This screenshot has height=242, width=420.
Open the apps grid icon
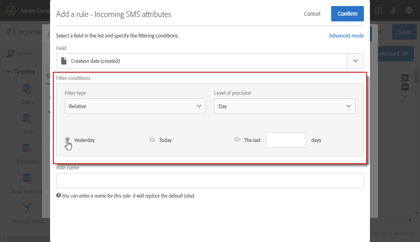tap(378, 10)
